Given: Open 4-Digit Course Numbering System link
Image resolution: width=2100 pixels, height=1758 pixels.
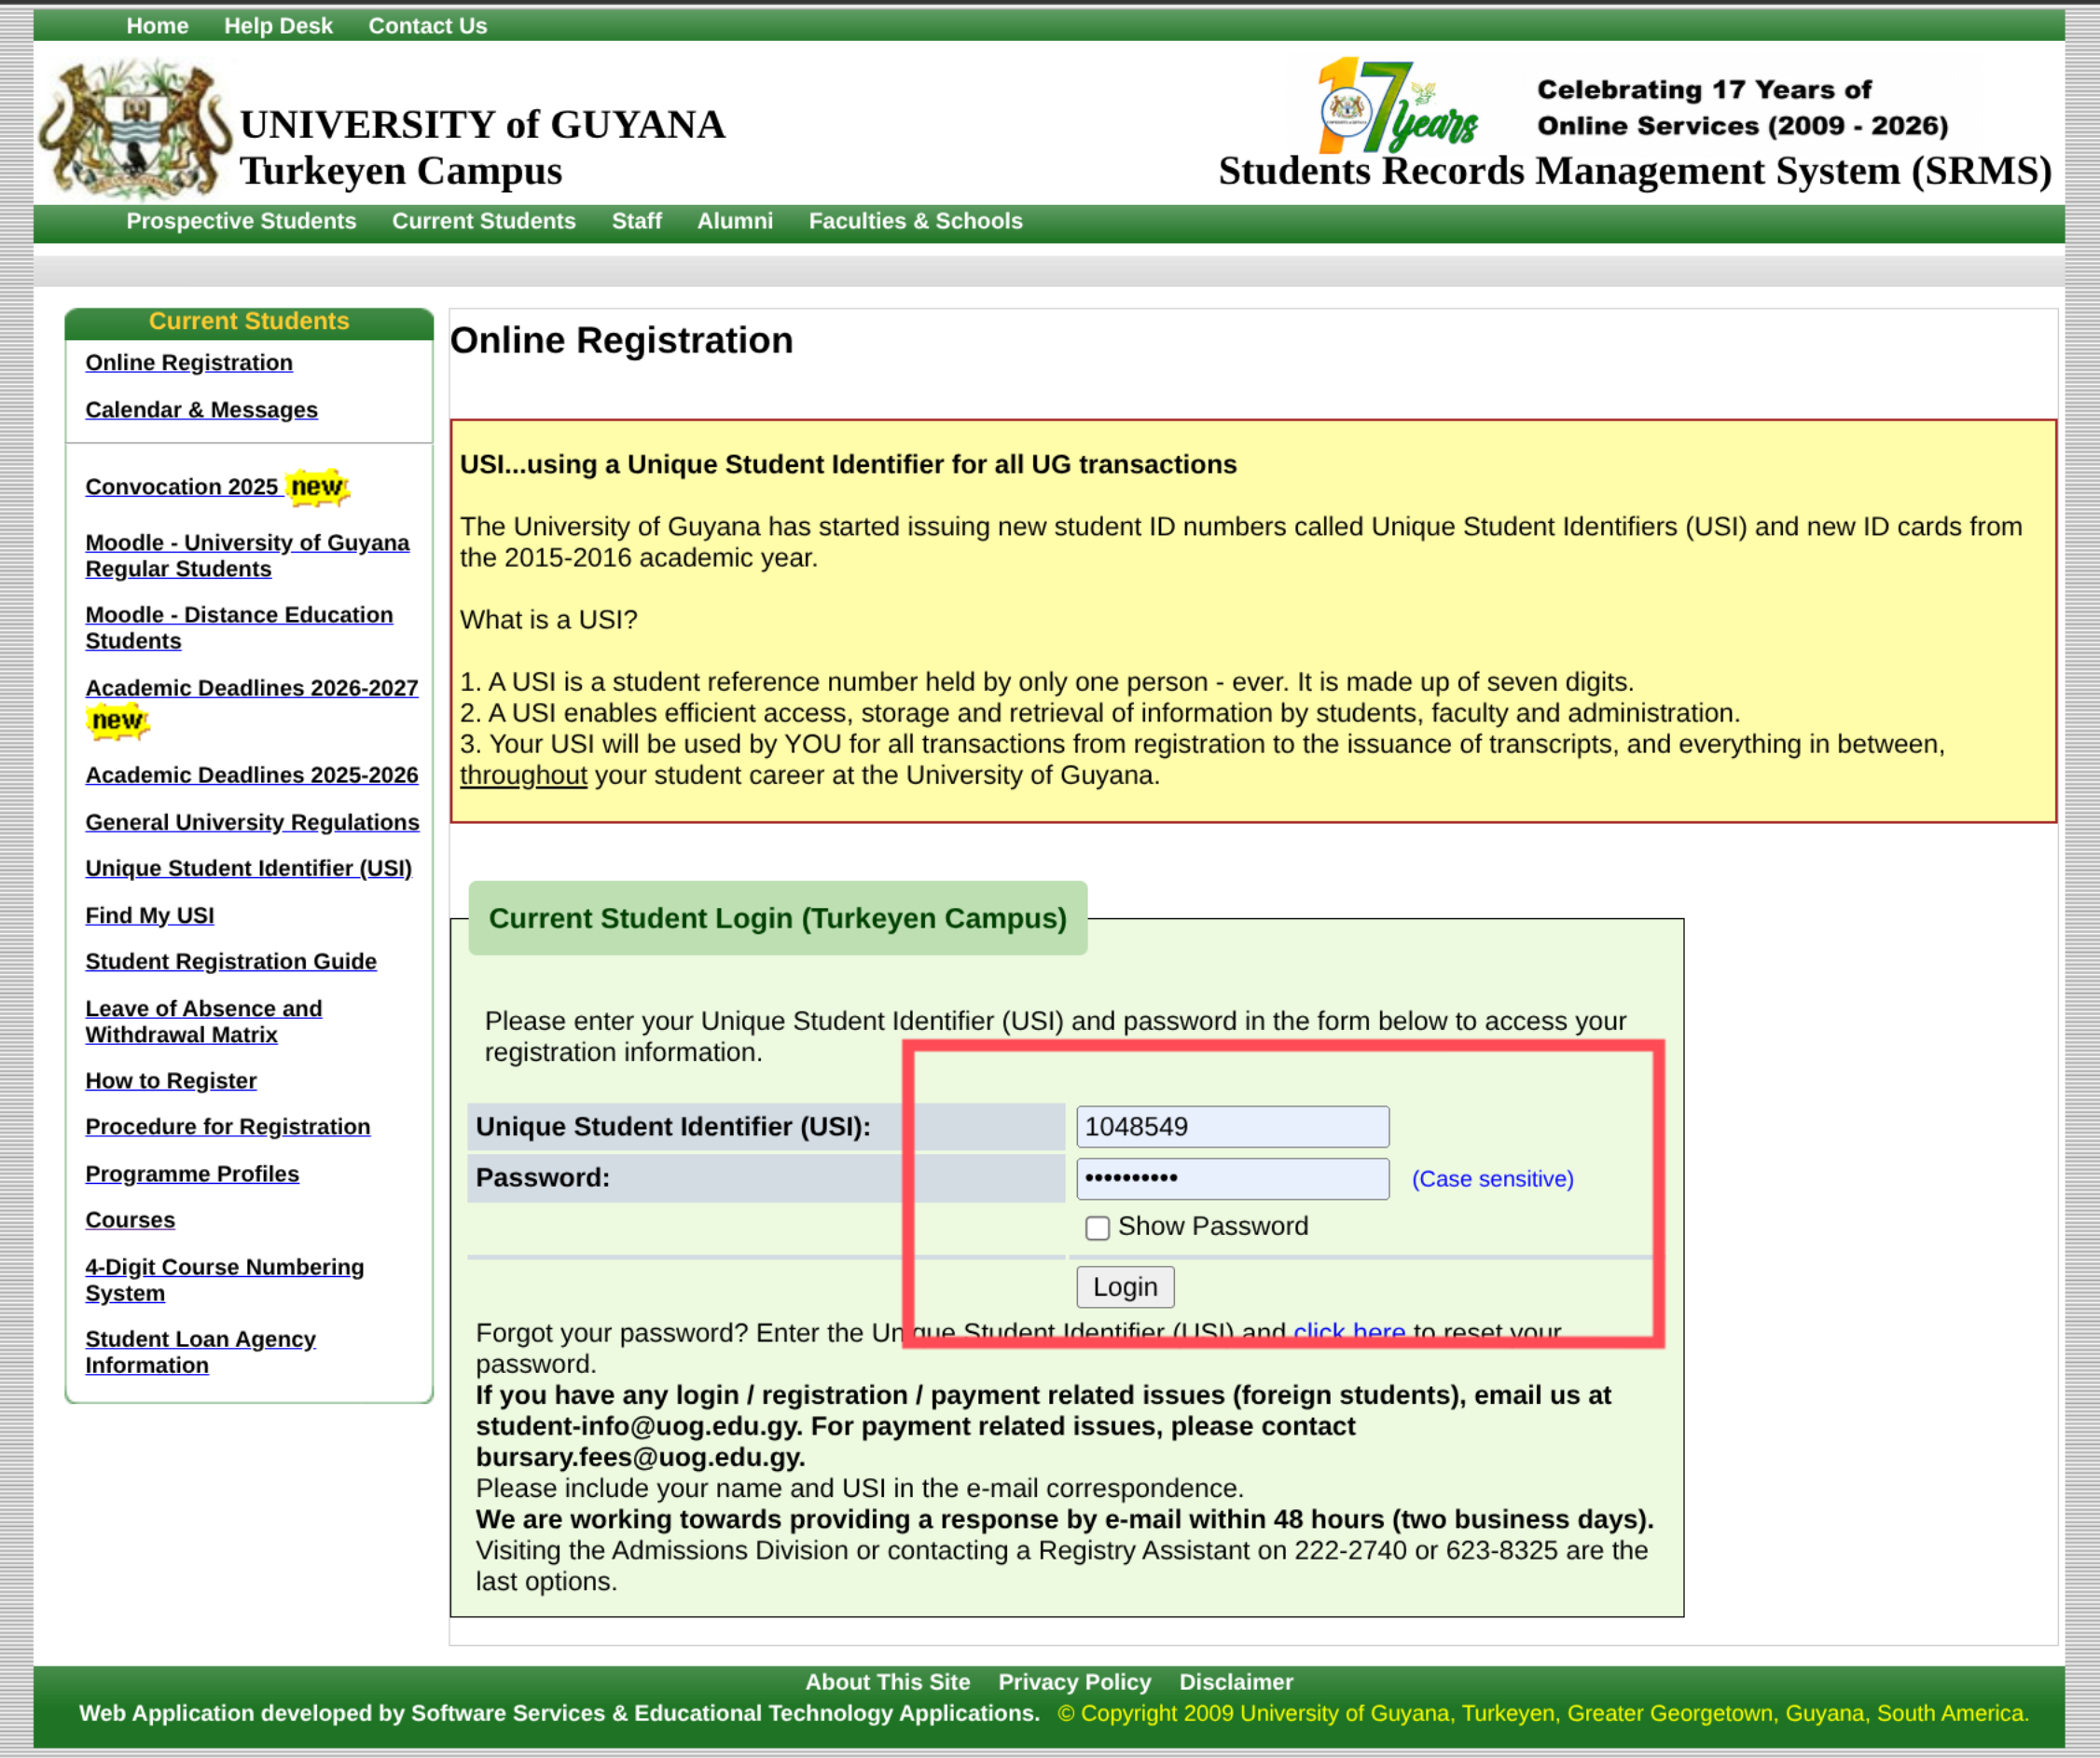Looking at the screenshot, I should coord(224,1280).
